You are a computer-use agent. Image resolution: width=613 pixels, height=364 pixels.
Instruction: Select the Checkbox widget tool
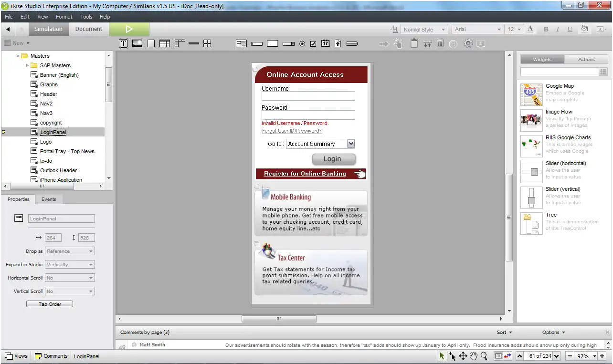pyautogui.click(x=313, y=44)
